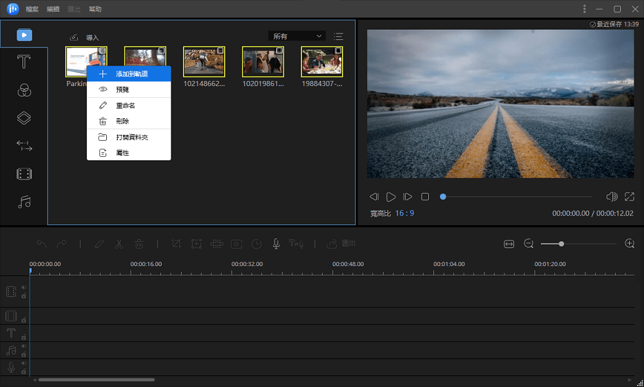This screenshot has width=644, height=387.
Task: Mute the main video track
Action: (24, 288)
